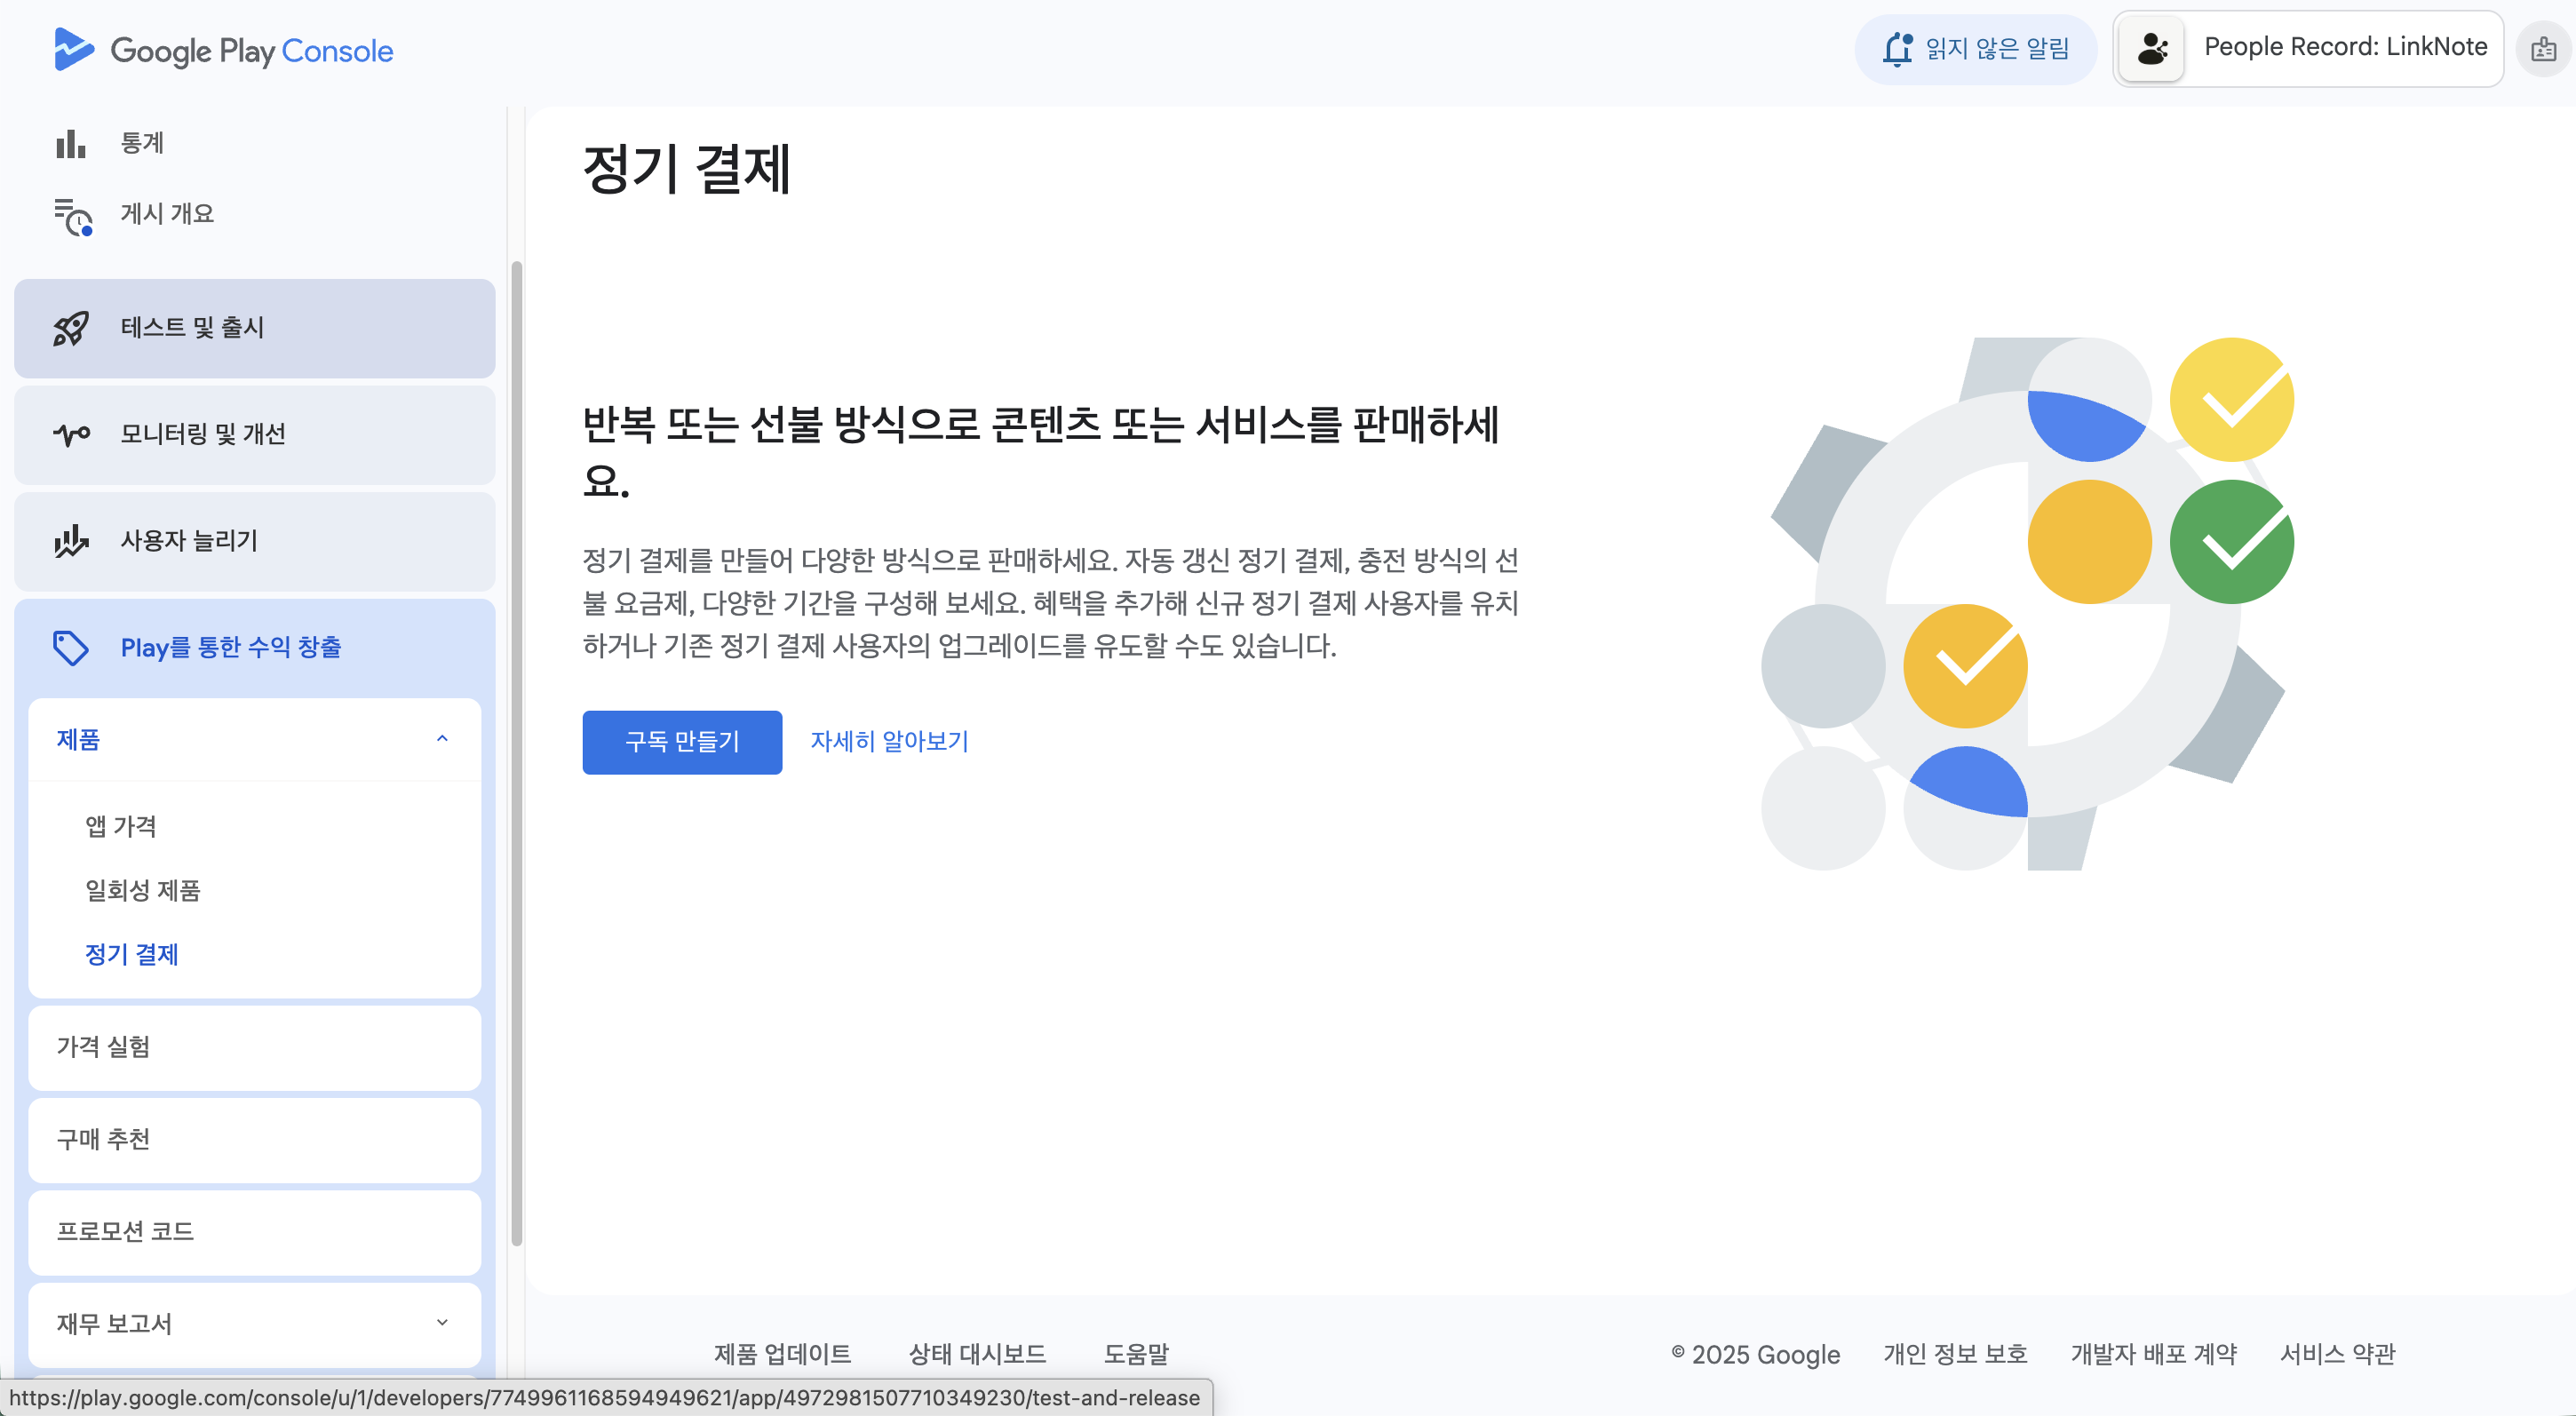
Task: Click the 서비스 약관 footer link
Action: [2337, 1354]
